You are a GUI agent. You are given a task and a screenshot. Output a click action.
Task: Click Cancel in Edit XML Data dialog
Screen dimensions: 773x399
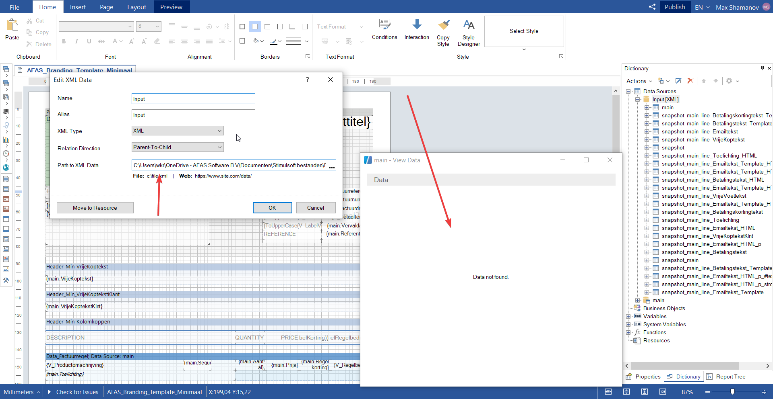316,208
